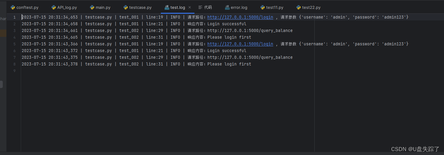The image size is (444, 155).
Task: Click gutter line number 1
Action: coord(14,17)
